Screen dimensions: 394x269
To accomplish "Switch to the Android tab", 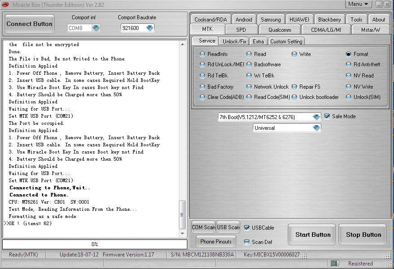I will click(244, 19).
